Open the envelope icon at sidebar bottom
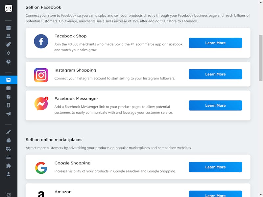The height and width of the screenshot is (197, 263). pos(9,195)
